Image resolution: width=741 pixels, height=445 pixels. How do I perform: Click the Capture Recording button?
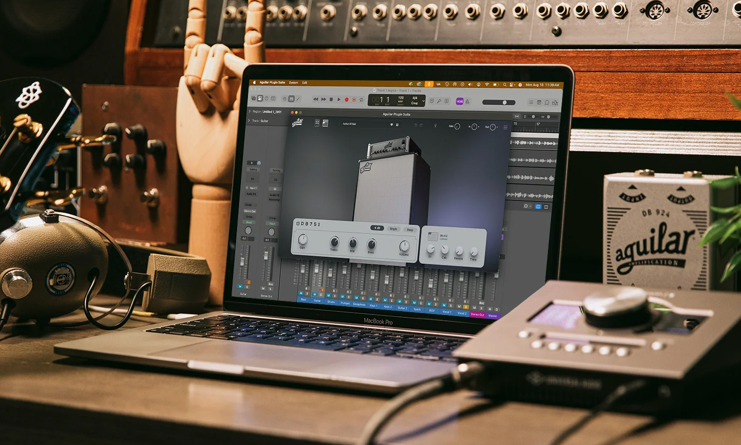click(354, 100)
